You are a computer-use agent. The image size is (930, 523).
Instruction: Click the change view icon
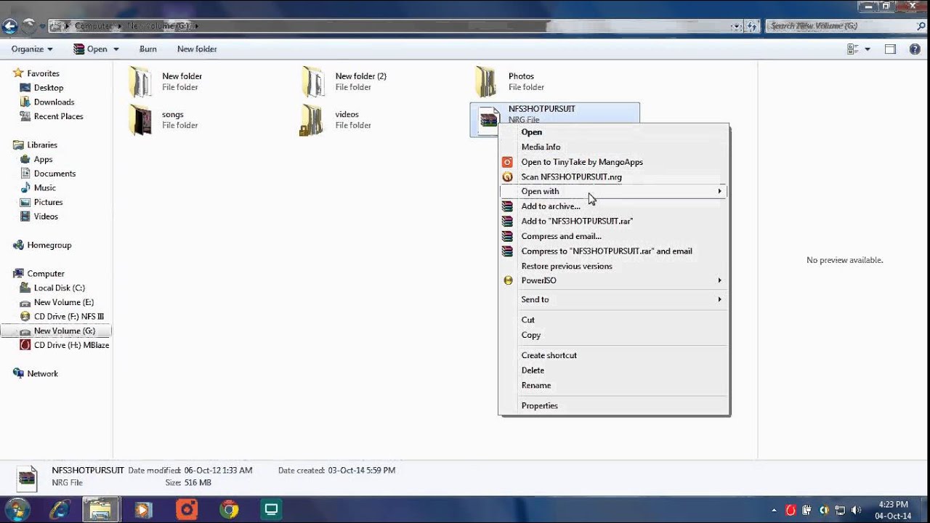click(x=853, y=49)
